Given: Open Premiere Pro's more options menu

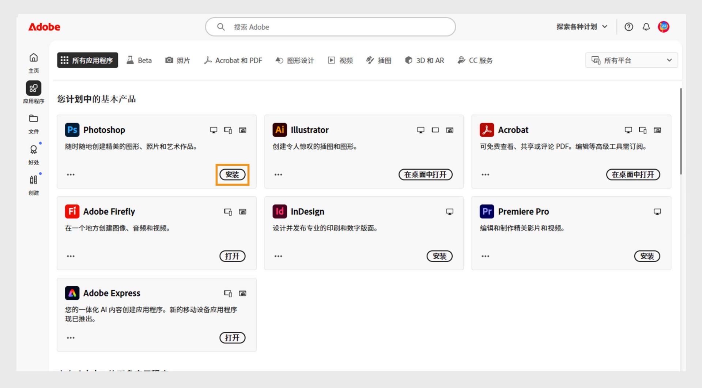Looking at the screenshot, I should (x=485, y=256).
